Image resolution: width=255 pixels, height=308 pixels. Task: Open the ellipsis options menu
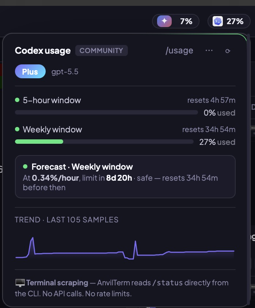tap(209, 51)
